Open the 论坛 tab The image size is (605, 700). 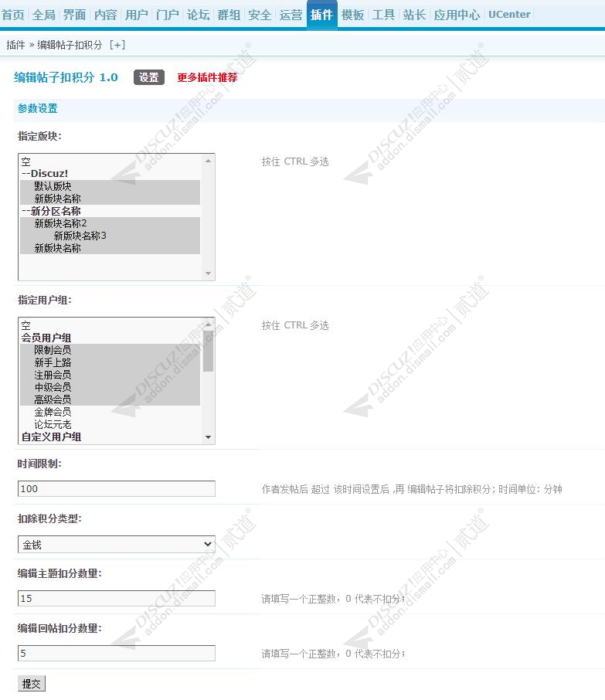click(199, 15)
